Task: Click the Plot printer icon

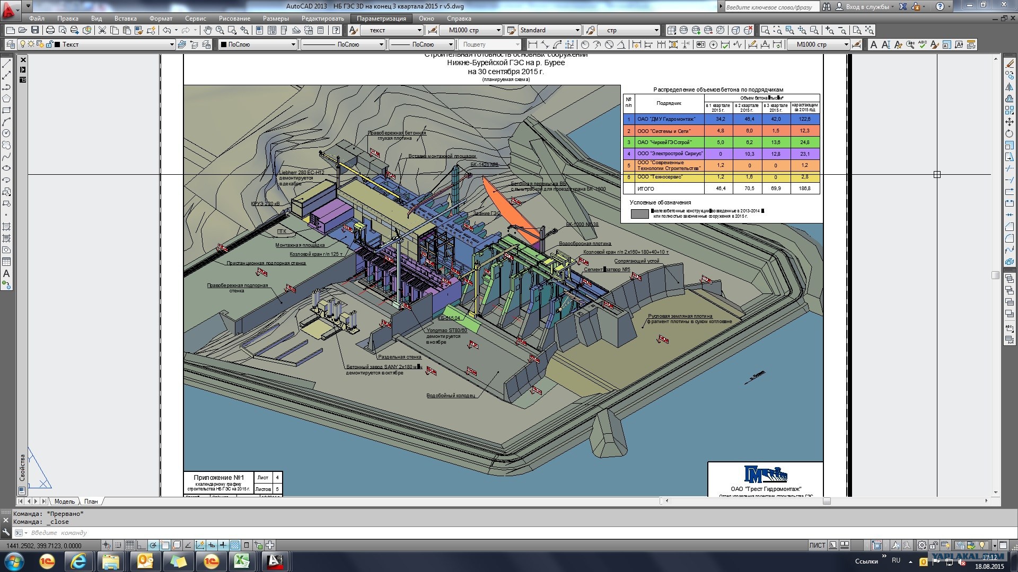Action: (50, 30)
